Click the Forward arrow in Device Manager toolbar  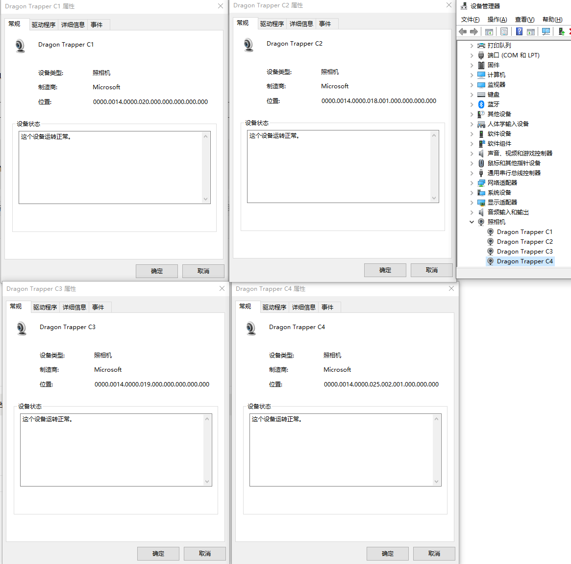474,32
